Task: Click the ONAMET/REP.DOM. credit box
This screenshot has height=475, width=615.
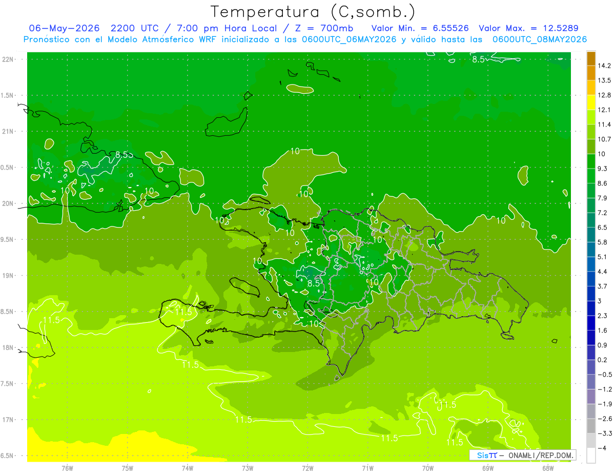Action: 522,455
